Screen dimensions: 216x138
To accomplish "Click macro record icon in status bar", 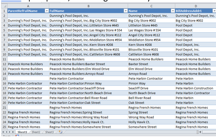I will (x=17, y=136).
